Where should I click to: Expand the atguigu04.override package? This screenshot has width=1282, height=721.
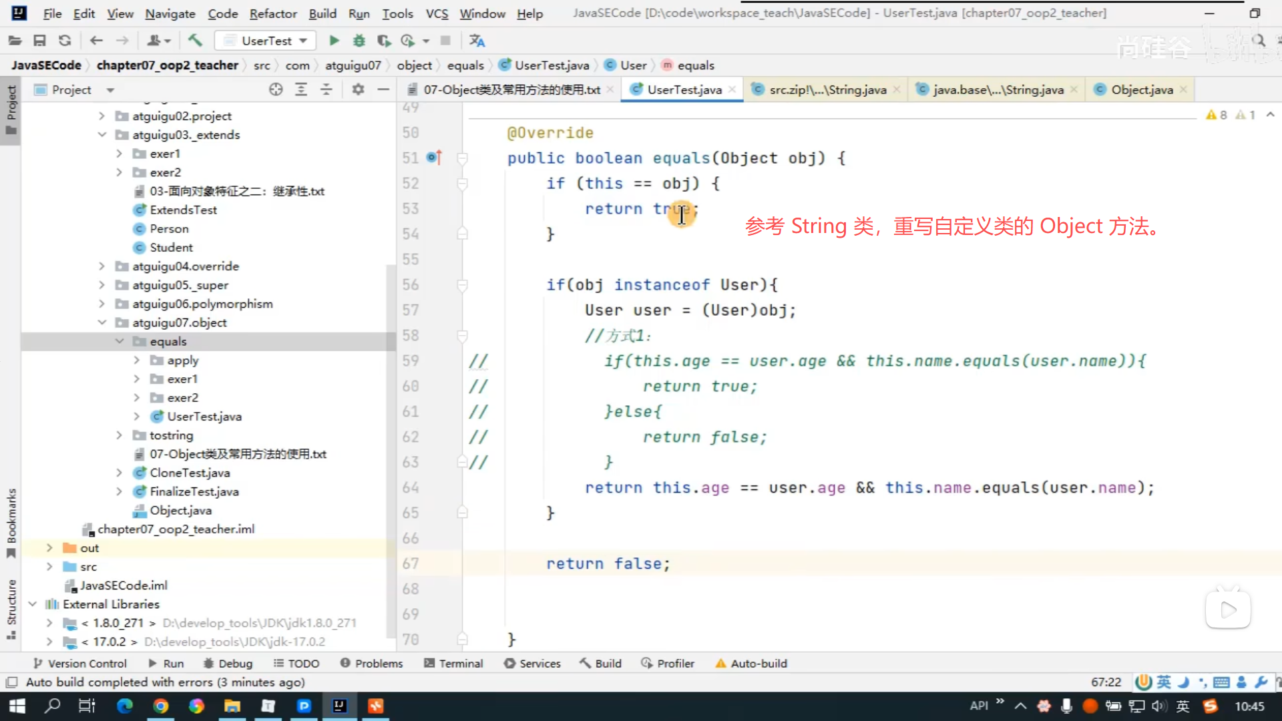(x=101, y=266)
